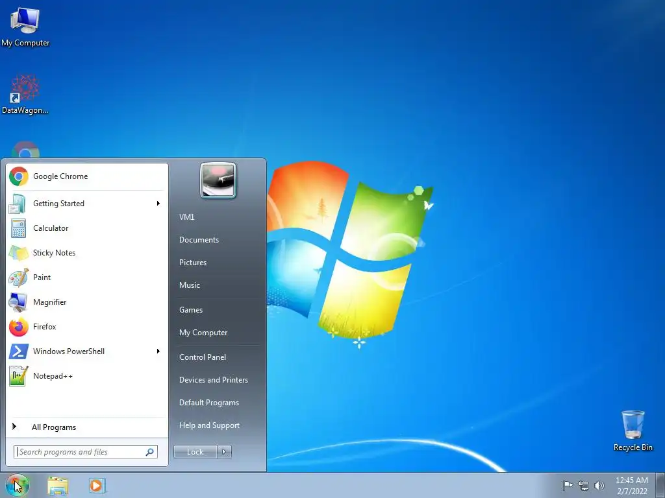The height and width of the screenshot is (498, 665).
Task: Click the Start orb button
Action: (17, 485)
